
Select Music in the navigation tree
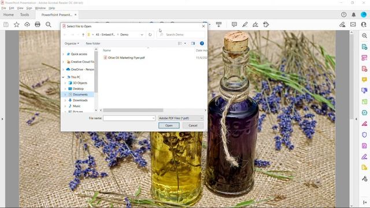tap(76, 106)
